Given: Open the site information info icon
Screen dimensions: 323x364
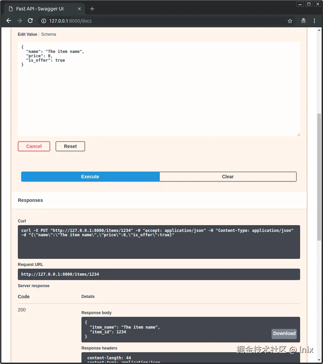Looking at the screenshot, I should pos(44,21).
